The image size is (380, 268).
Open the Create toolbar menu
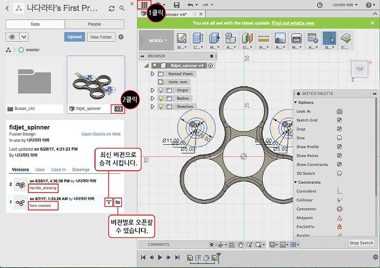coord(198,41)
